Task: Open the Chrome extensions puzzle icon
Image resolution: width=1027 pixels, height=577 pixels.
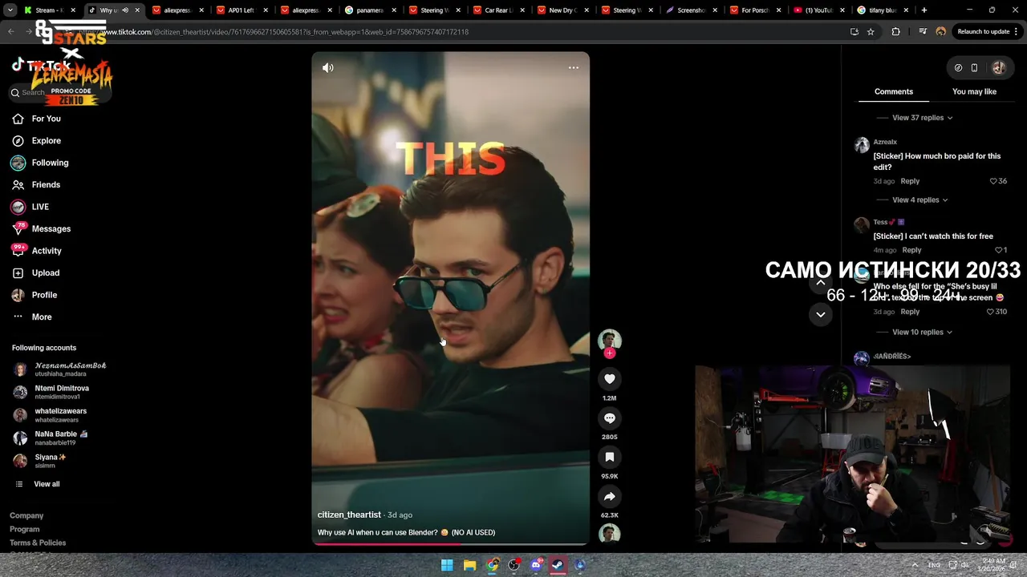Action: [895, 32]
